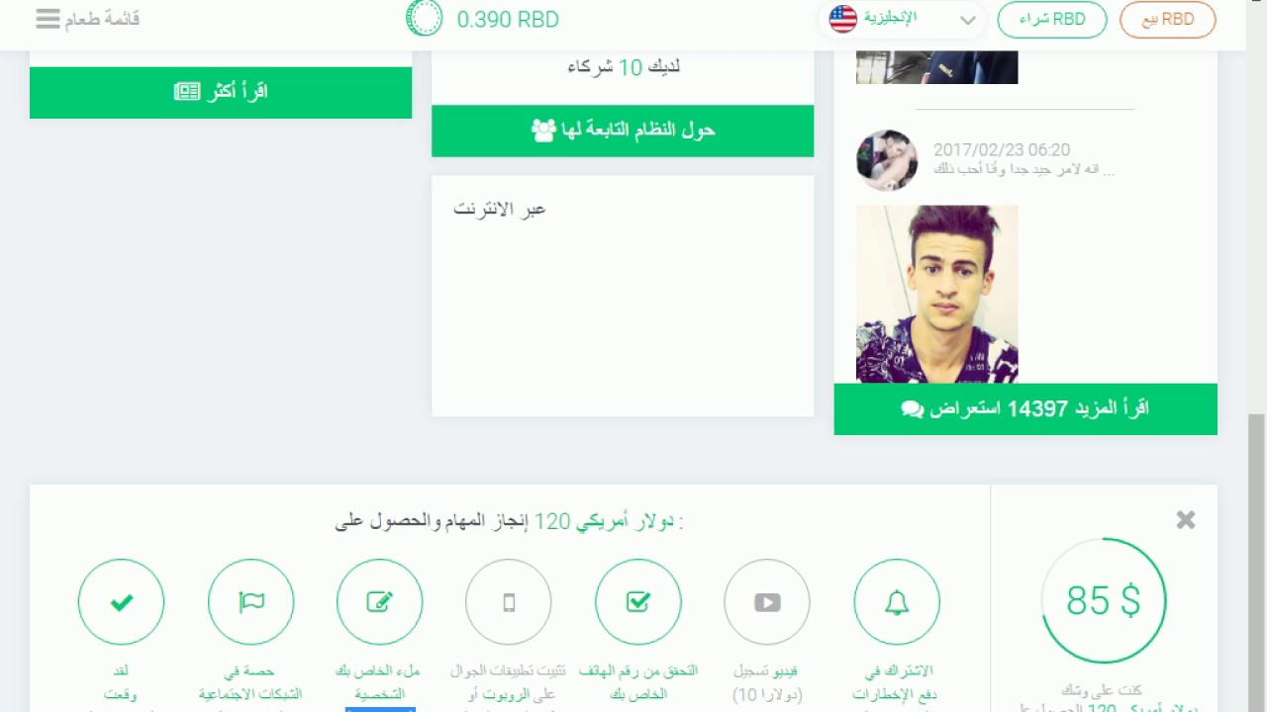Click the 85 $ progress circle
This screenshot has height=712, width=1267.
(1104, 600)
